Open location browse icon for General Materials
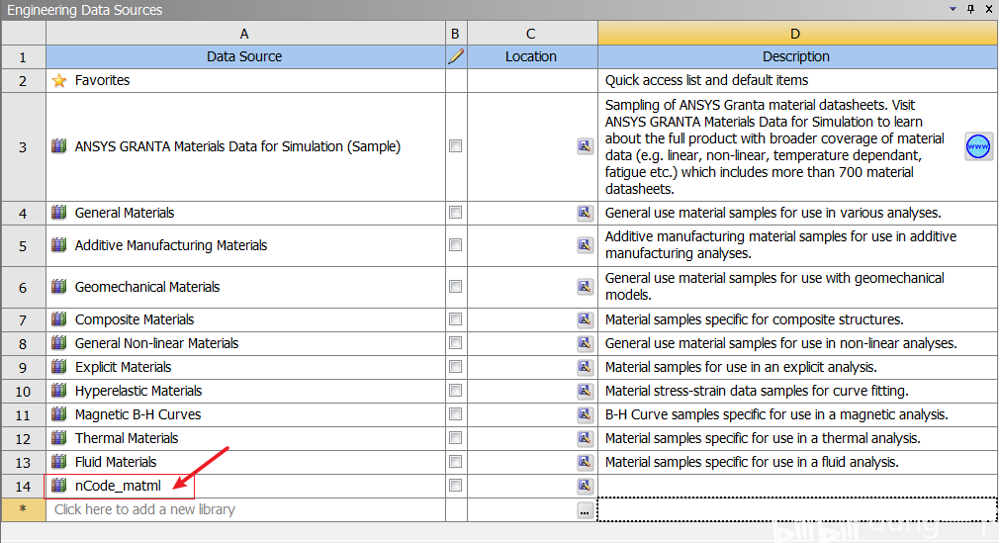1000x543 pixels. pos(585,213)
